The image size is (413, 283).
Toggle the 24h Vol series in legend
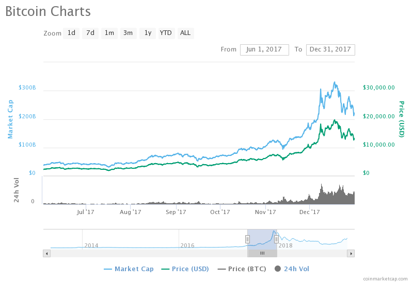tap(292, 269)
